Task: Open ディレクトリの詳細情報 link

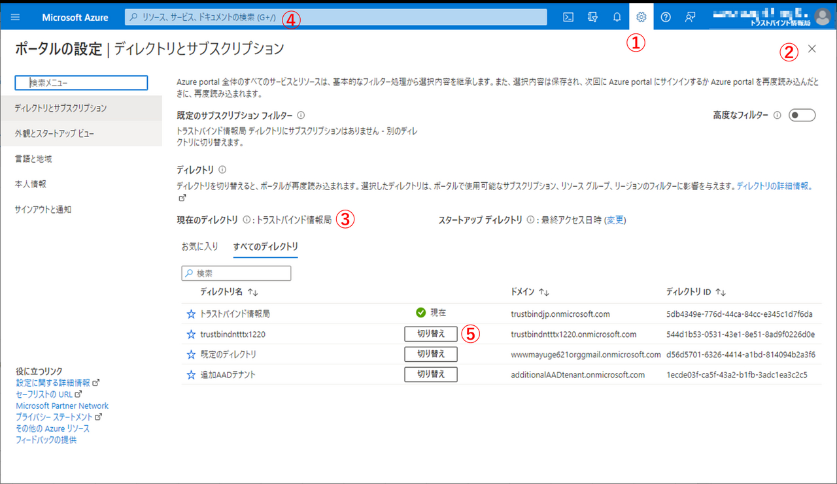Action: [775, 186]
